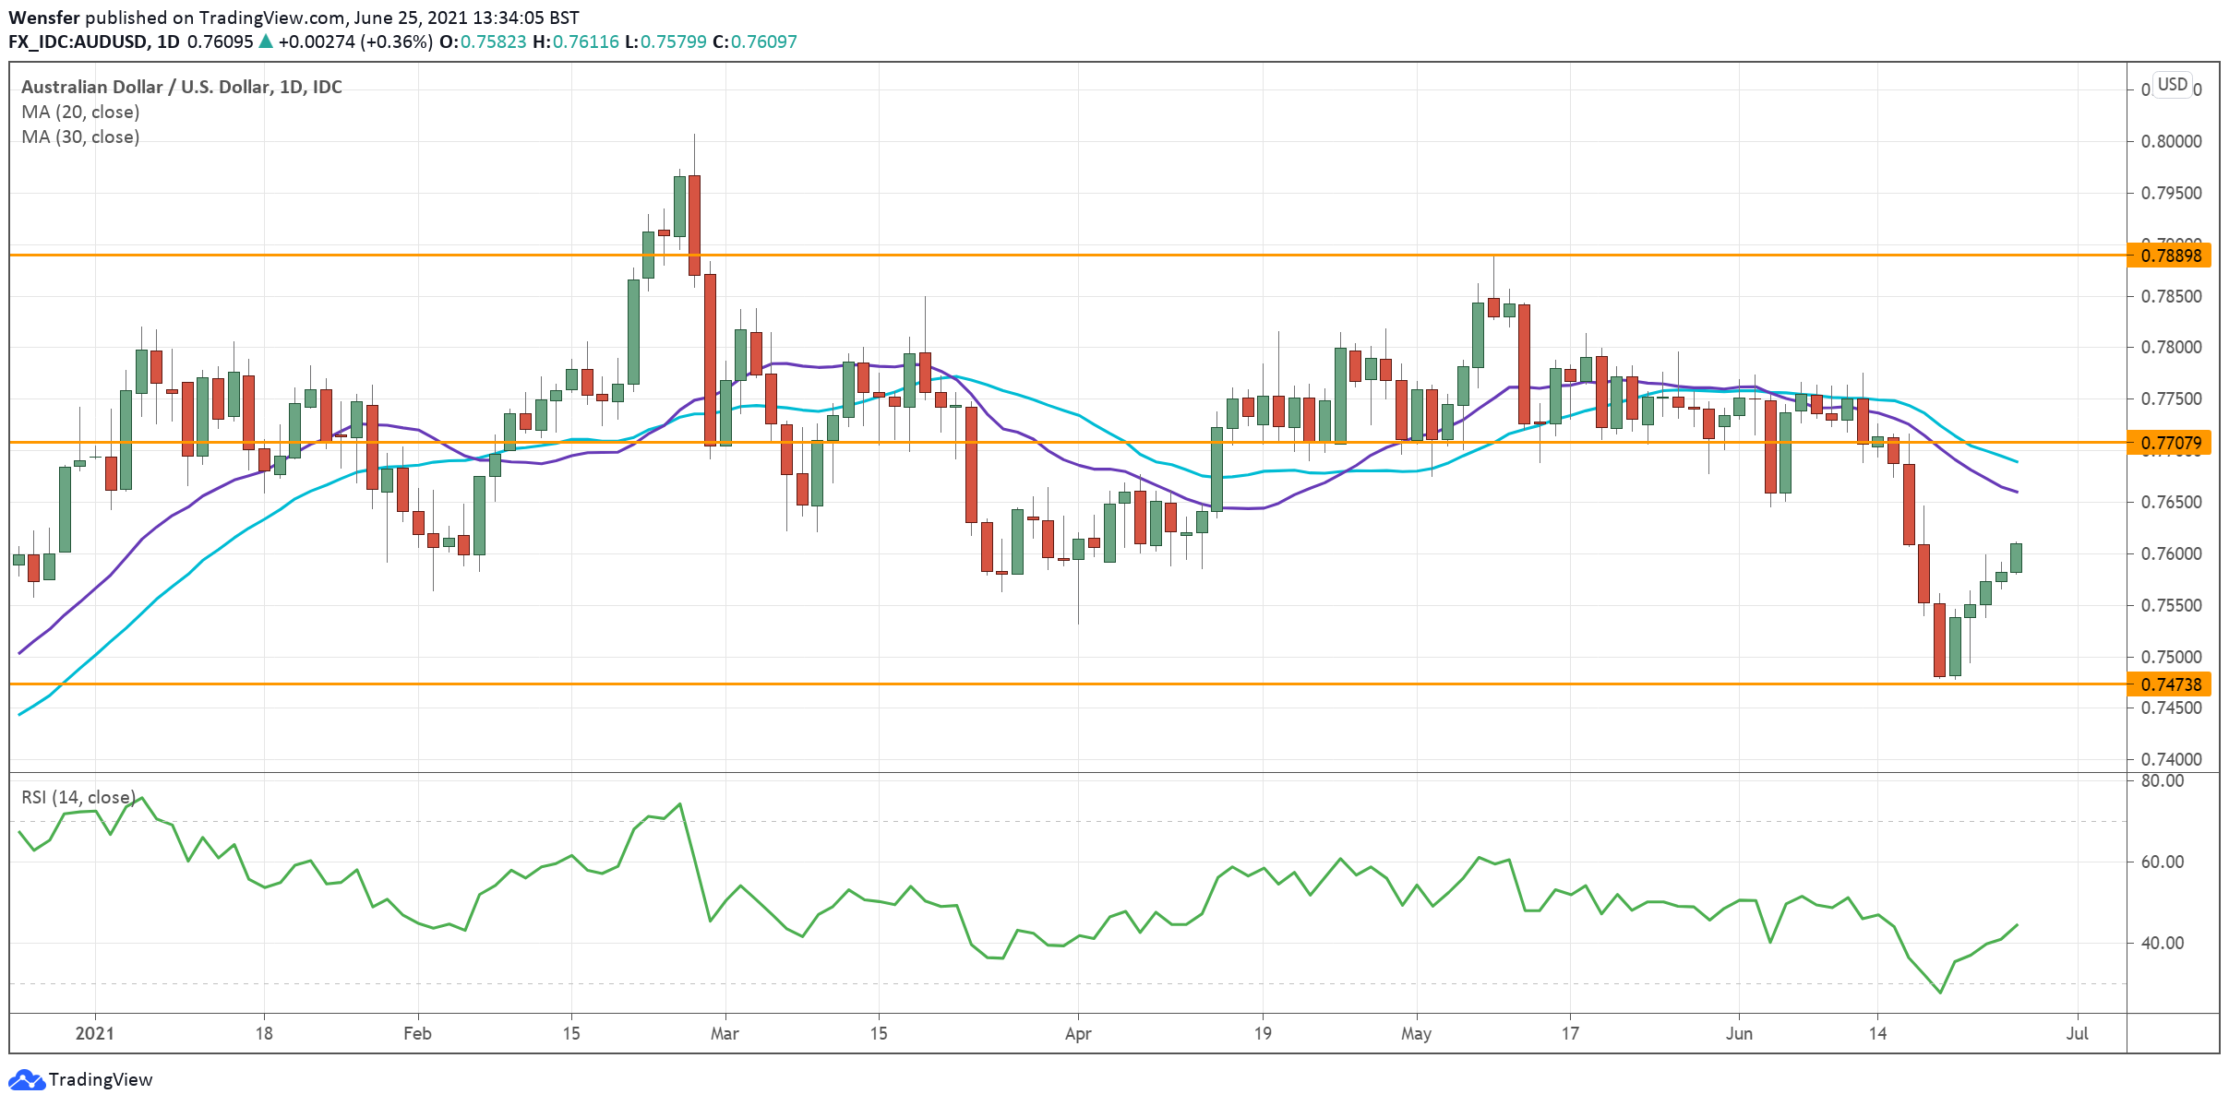Image resolution: width=2229 pixels, height=1106 pixels.
Task: Click the 0.76000 tick on the price scale
Action: point(2171,553)
